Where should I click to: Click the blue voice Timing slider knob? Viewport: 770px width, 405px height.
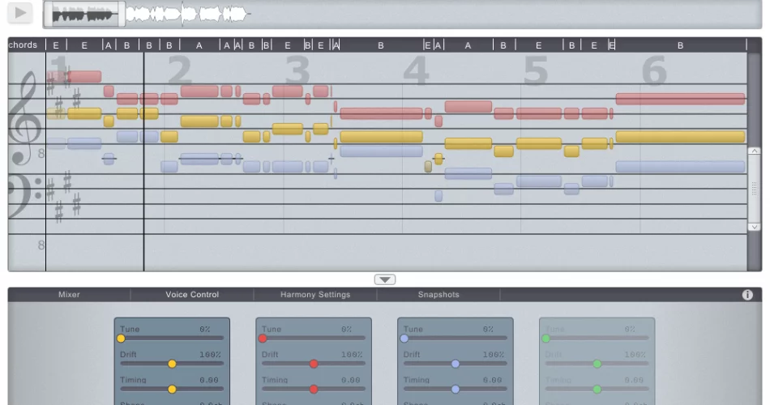point(456,390)
